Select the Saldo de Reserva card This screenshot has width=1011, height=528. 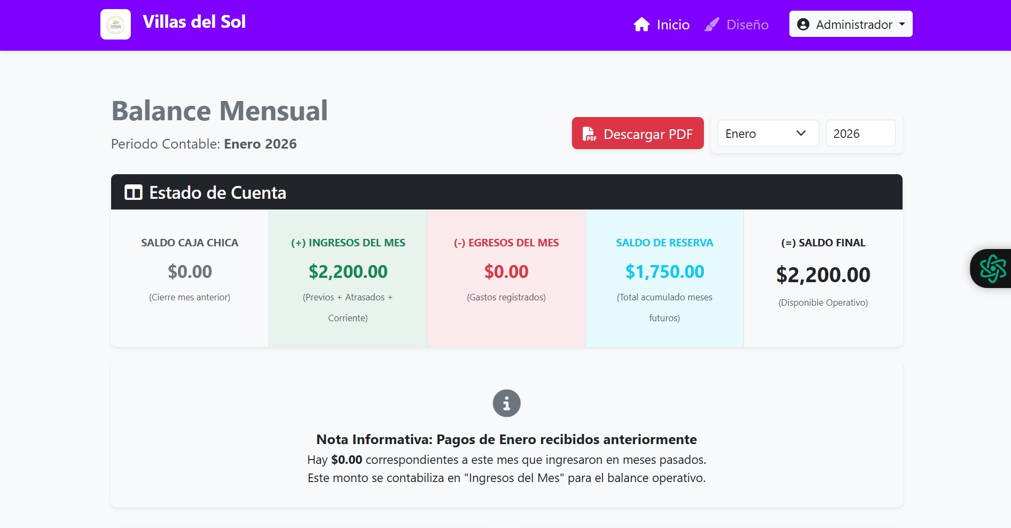pos(664,278)
